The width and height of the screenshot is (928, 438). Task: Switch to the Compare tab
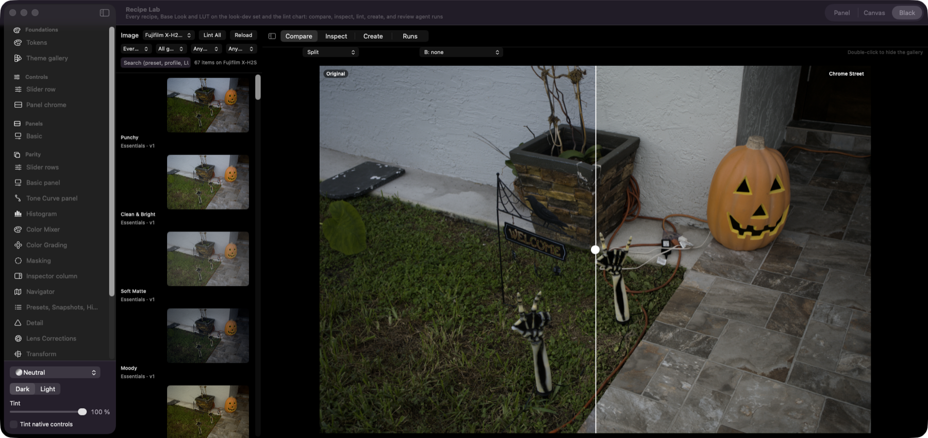coord(299,36)
